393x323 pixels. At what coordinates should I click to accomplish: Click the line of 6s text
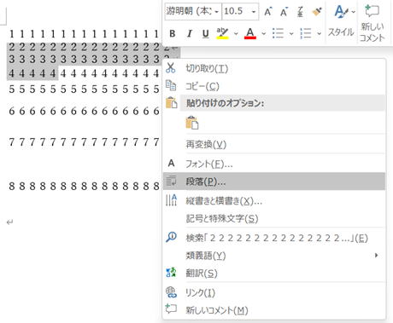pyautogui.click(x=84, y=111)
